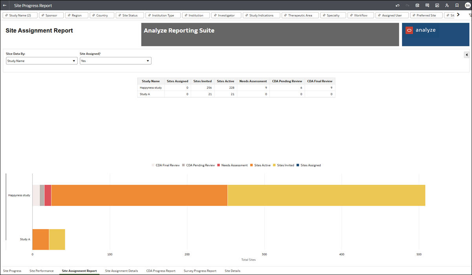Switch to the Survey Progress Report tab
The width and height of the screenshot is (472, 275).
tap(200, 271)
